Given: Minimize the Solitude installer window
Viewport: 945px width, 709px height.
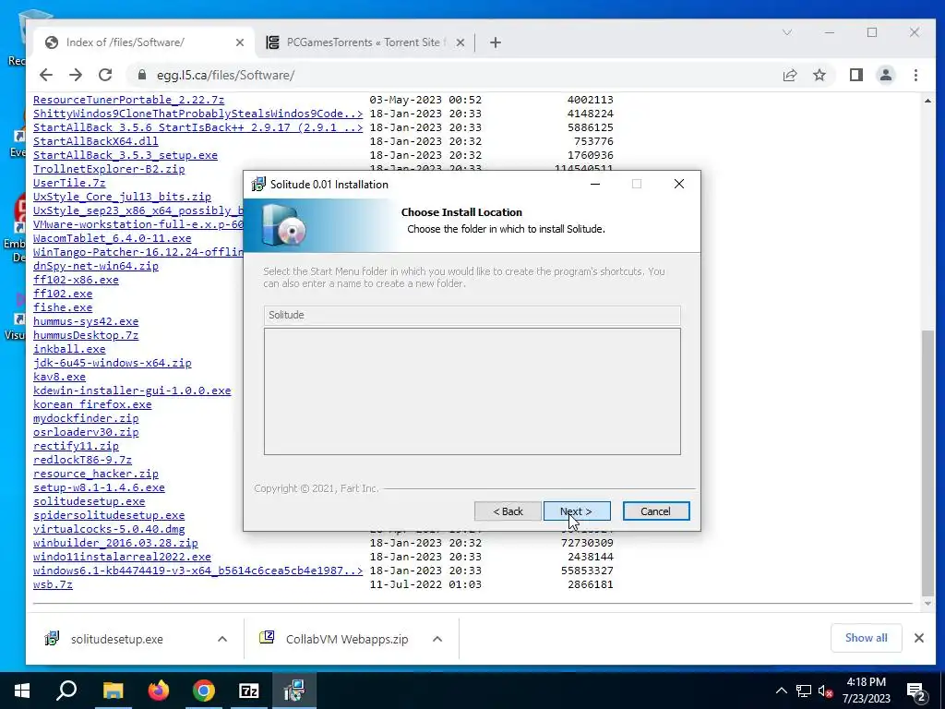Looking at the screenshot, I should pos(595,184).
